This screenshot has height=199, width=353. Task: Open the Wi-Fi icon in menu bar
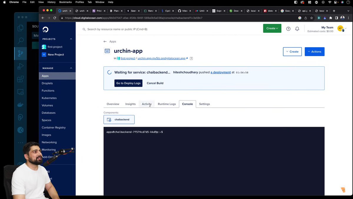click(329, 2)
